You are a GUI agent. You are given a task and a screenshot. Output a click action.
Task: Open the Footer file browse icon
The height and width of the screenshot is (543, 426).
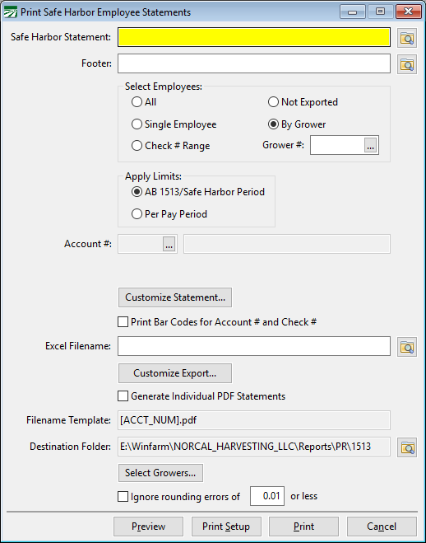(x=406, y=64)
